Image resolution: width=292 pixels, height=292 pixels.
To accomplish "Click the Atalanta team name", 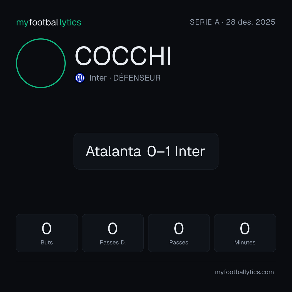I will 113,151.
